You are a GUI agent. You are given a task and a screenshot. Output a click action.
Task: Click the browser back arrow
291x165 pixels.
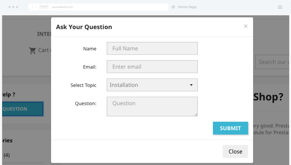32,7
